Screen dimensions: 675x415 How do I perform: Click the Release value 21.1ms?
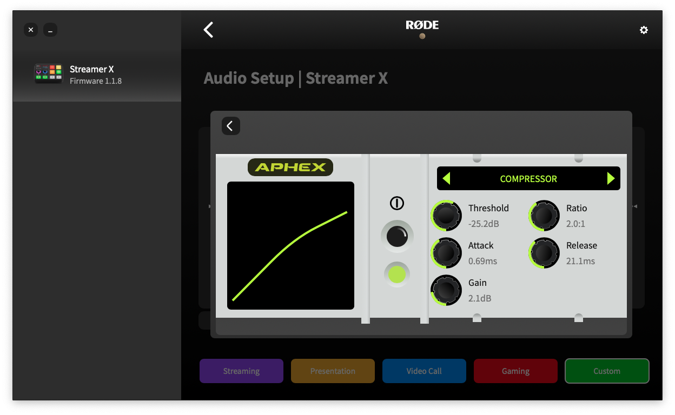[x=580, y=261]
